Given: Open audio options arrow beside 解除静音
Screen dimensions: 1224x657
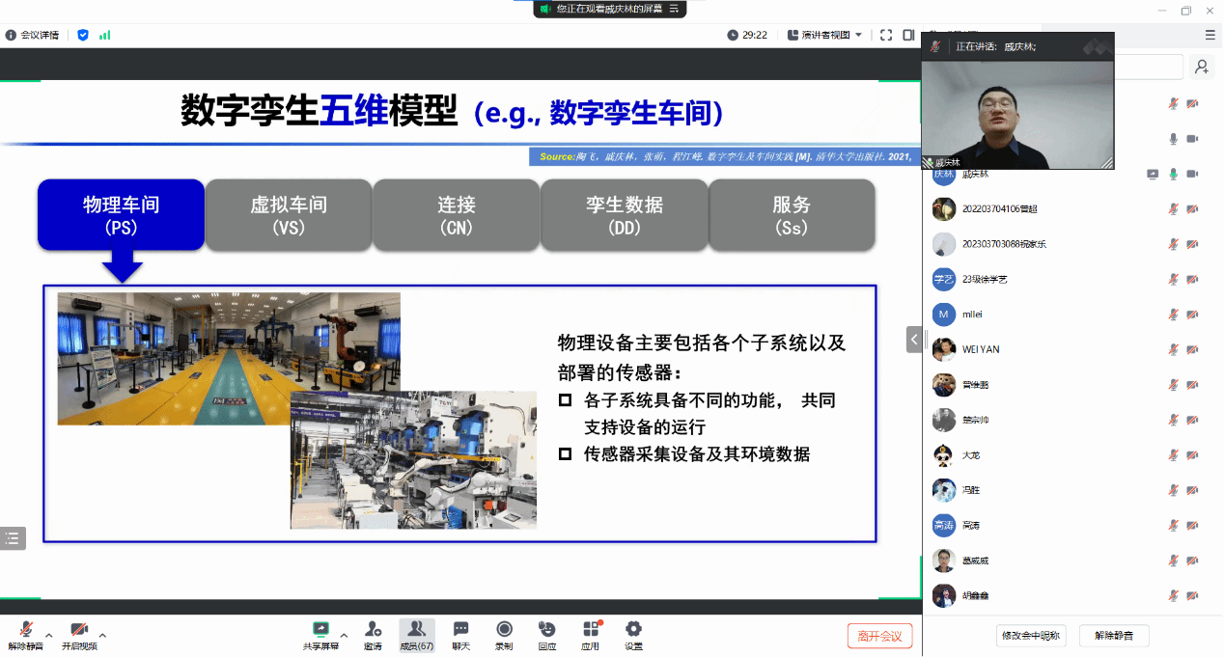Looking at the screenshot, I should click(49, 635).
